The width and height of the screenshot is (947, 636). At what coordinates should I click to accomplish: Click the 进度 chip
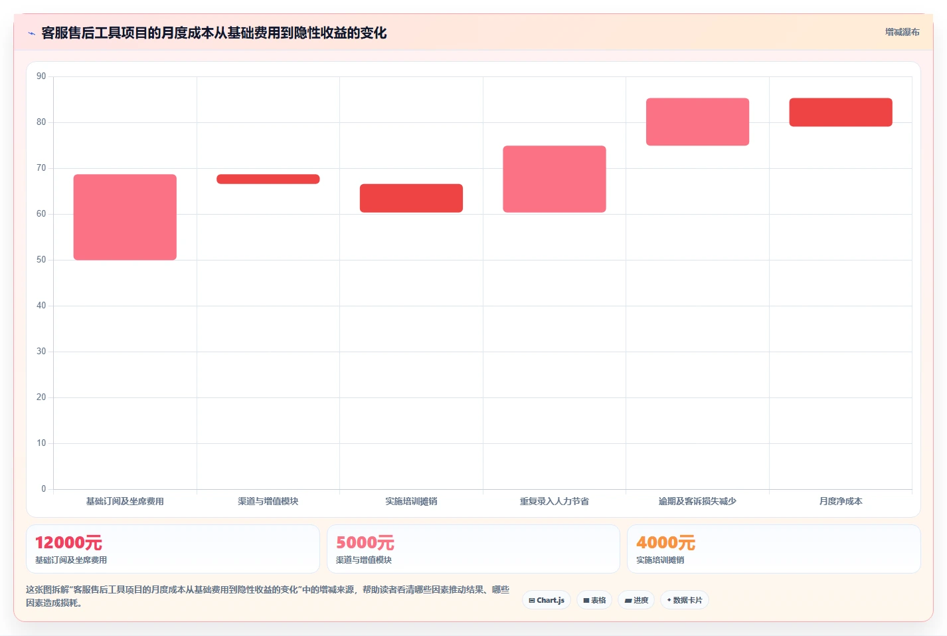point(636,600)
